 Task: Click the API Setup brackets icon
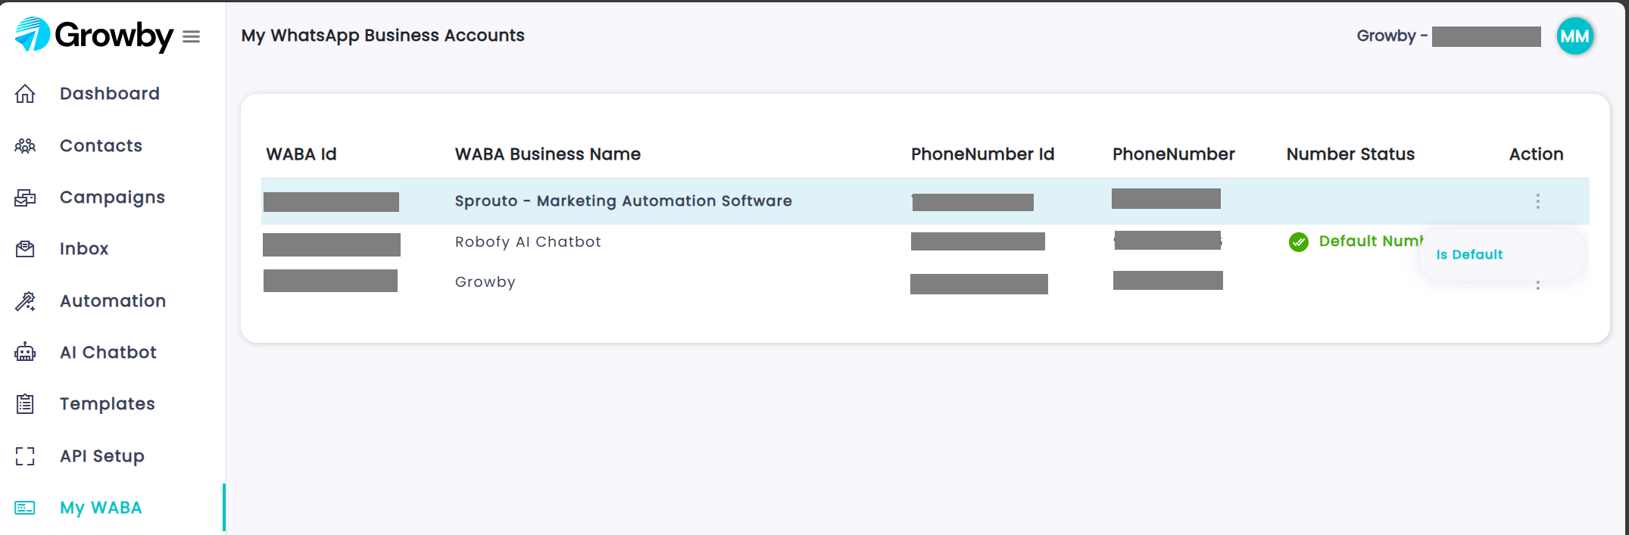25,456
